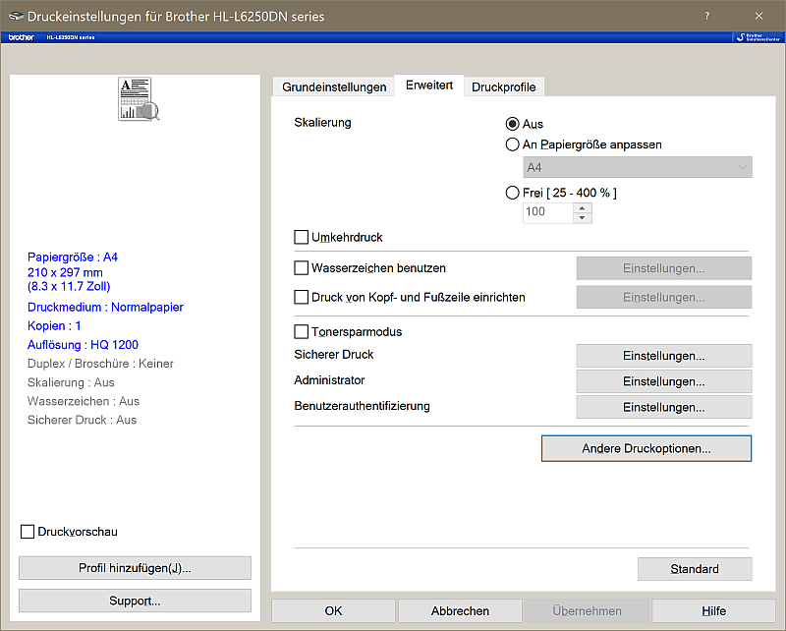Click the Skalierung : Aus summary text
The height and width of the screenshot is (631, 786).
71,382
